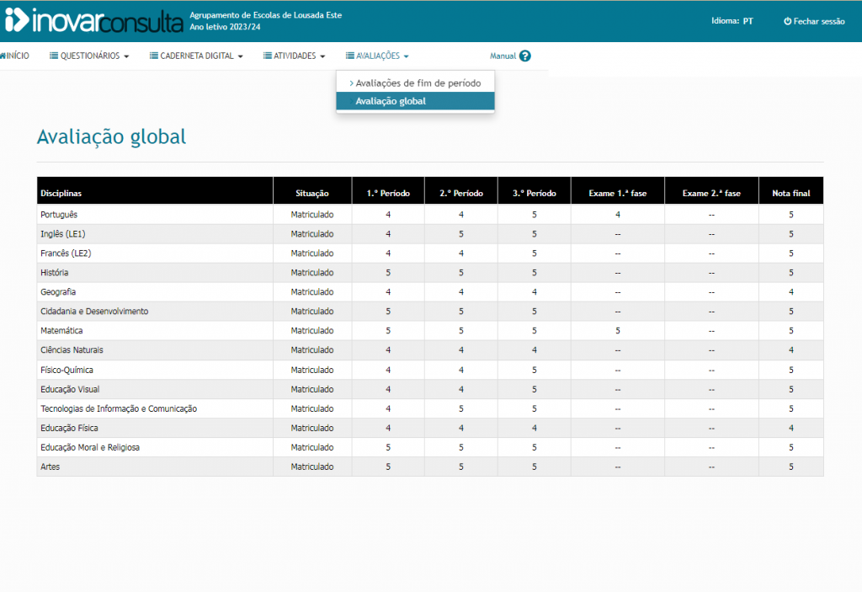Select the Educação Visual discipline row
Screen dimensions: 862x592
point(430,389)
